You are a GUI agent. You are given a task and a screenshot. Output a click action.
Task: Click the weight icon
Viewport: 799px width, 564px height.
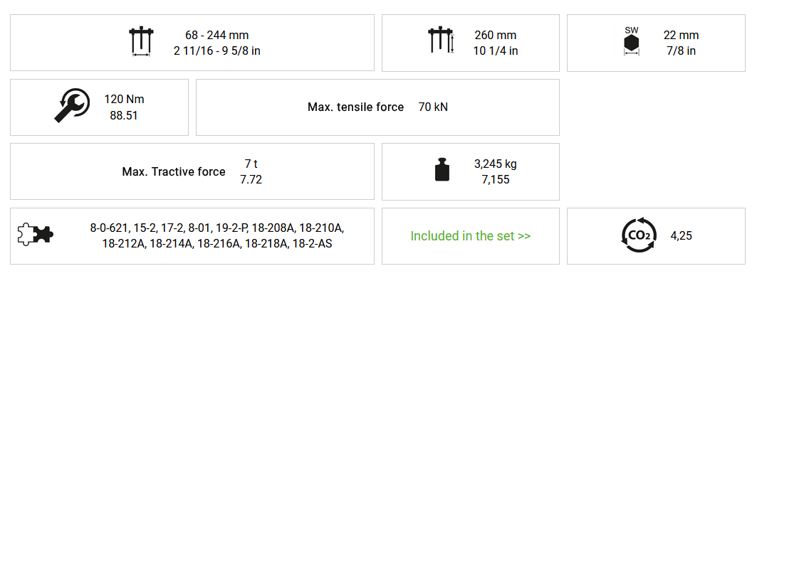tap(442, 170)
